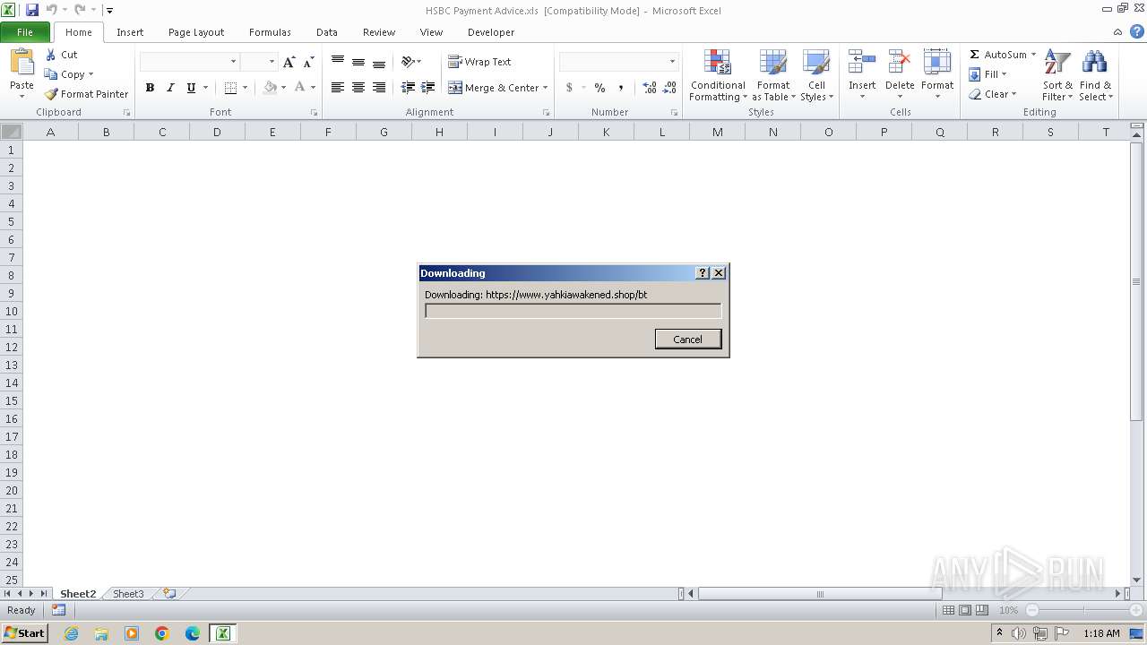This screenshot has width=1147, height=645.
Task: Click the Windows Start button
Action: coord(25,632)
